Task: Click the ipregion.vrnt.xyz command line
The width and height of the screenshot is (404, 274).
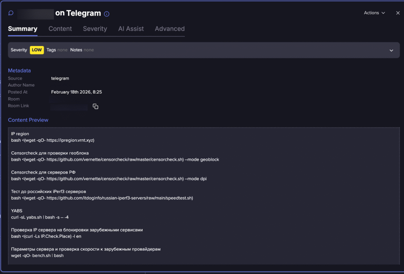Action: [53, 140]
